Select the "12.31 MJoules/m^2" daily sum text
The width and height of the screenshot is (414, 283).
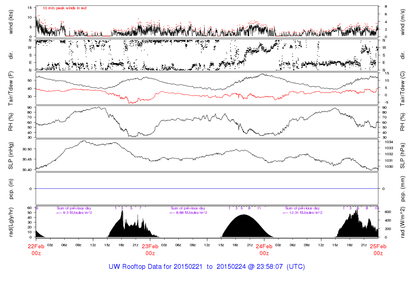pyautogui.click(x=306, y=213)
